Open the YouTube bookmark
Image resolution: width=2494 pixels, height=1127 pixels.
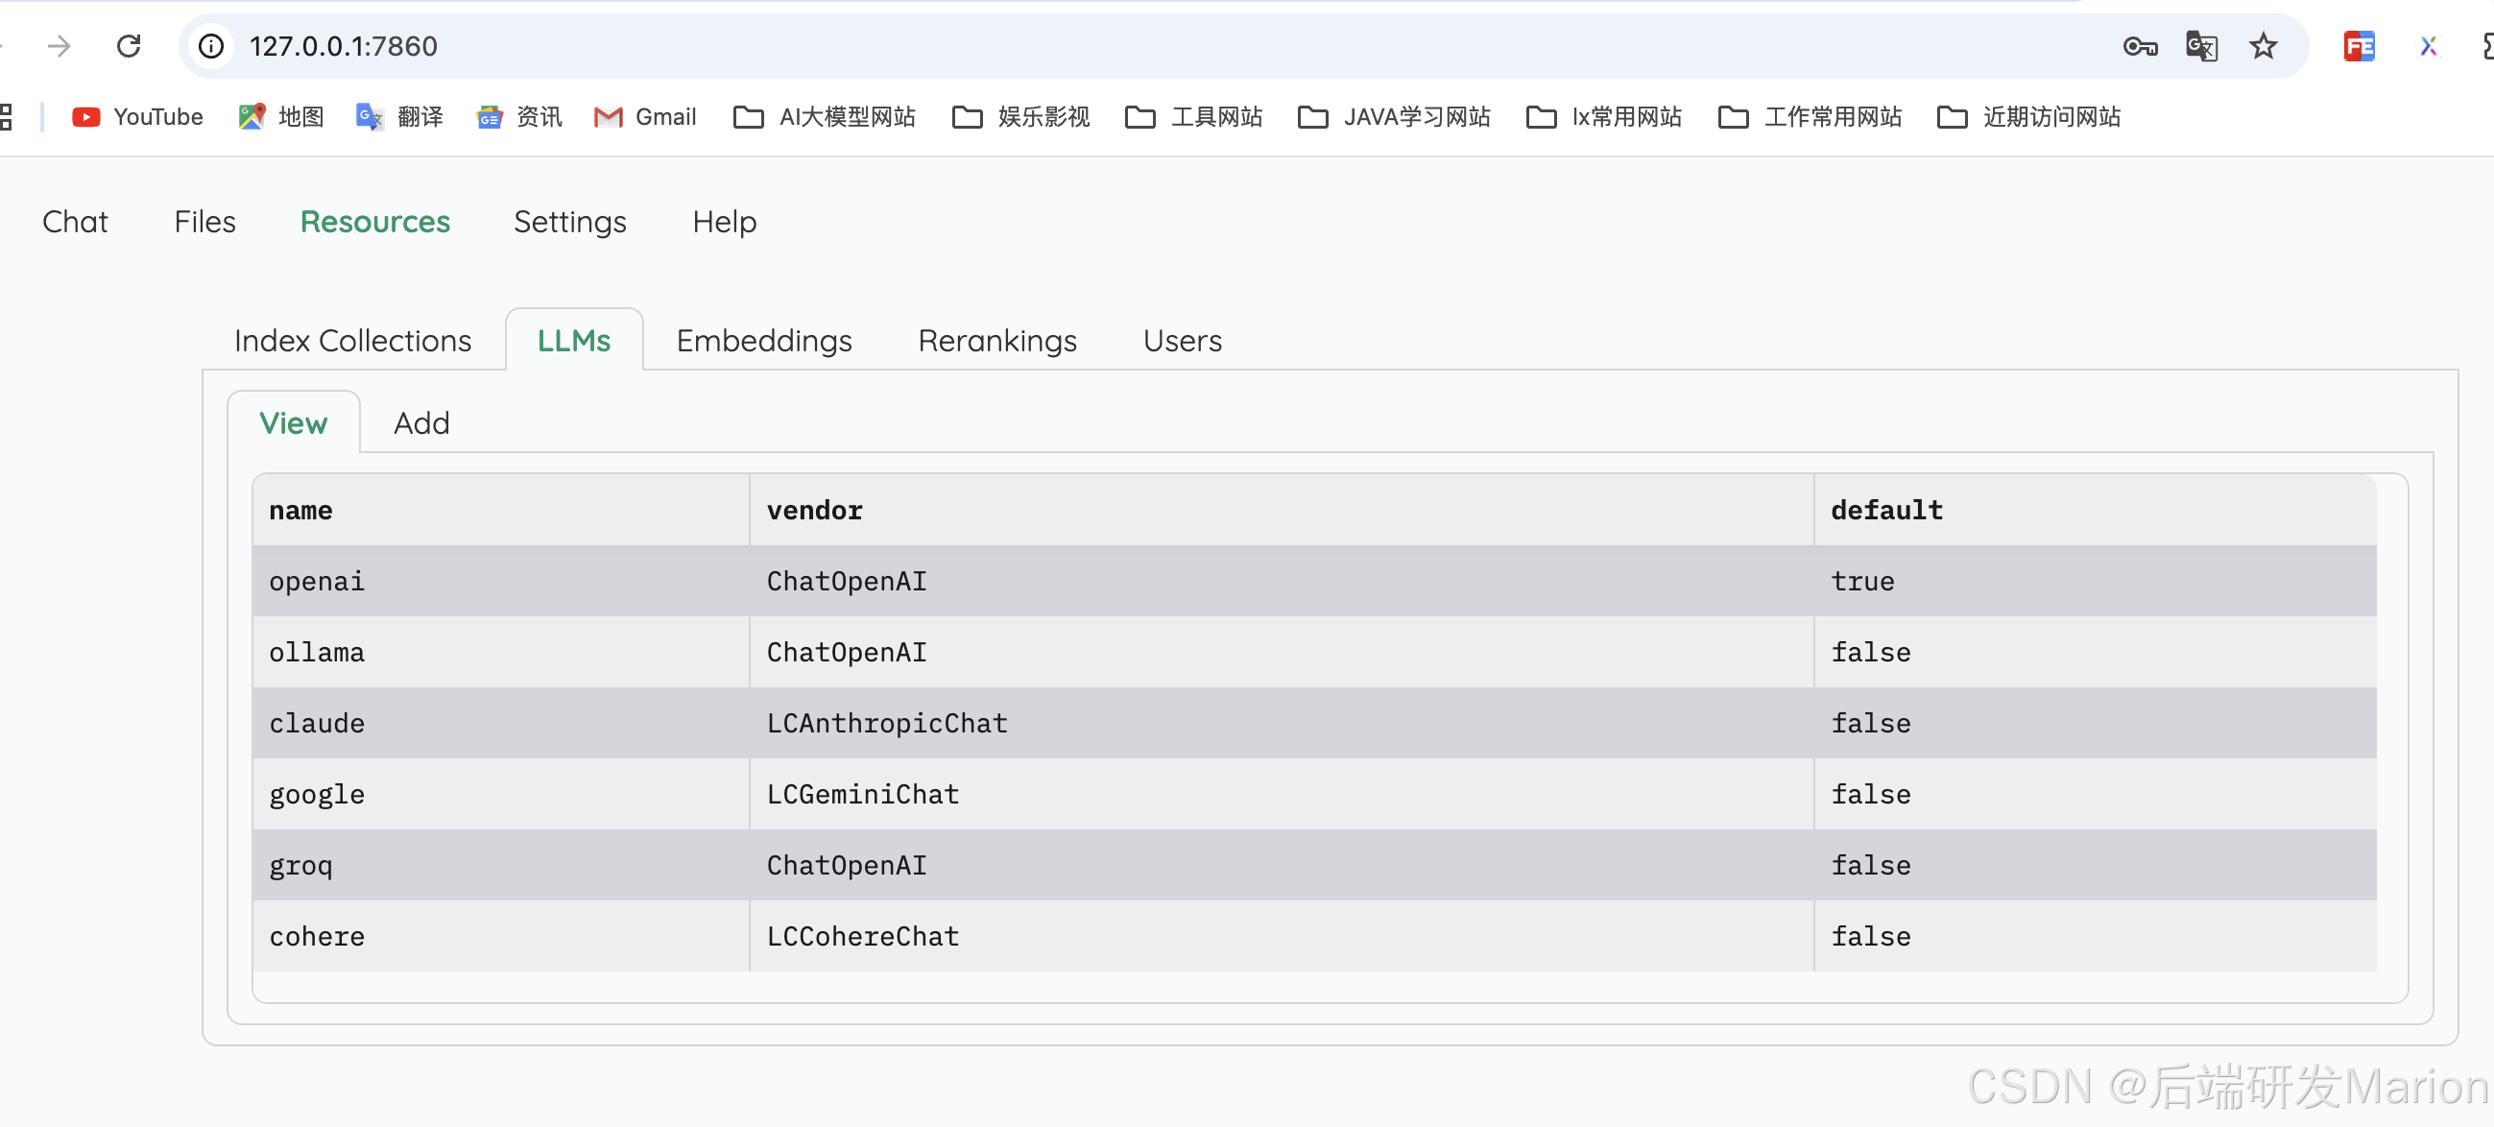click(x=137, y=117)
